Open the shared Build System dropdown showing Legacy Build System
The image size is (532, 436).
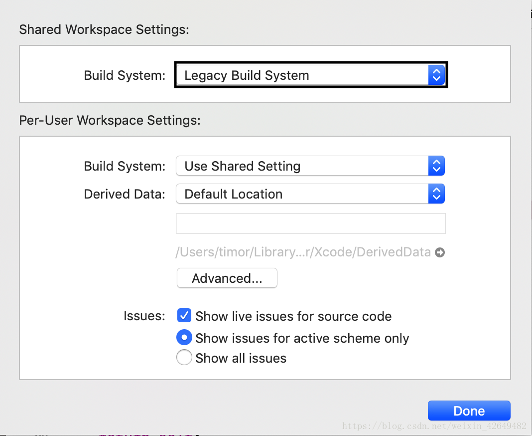pyautogui.click(x=310, y=75)
